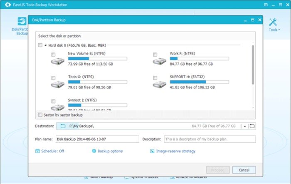The width and height of the screenshot is (291, 184).
Task: Click the Tools G: drive icon
Action: (x=58, y=85)
